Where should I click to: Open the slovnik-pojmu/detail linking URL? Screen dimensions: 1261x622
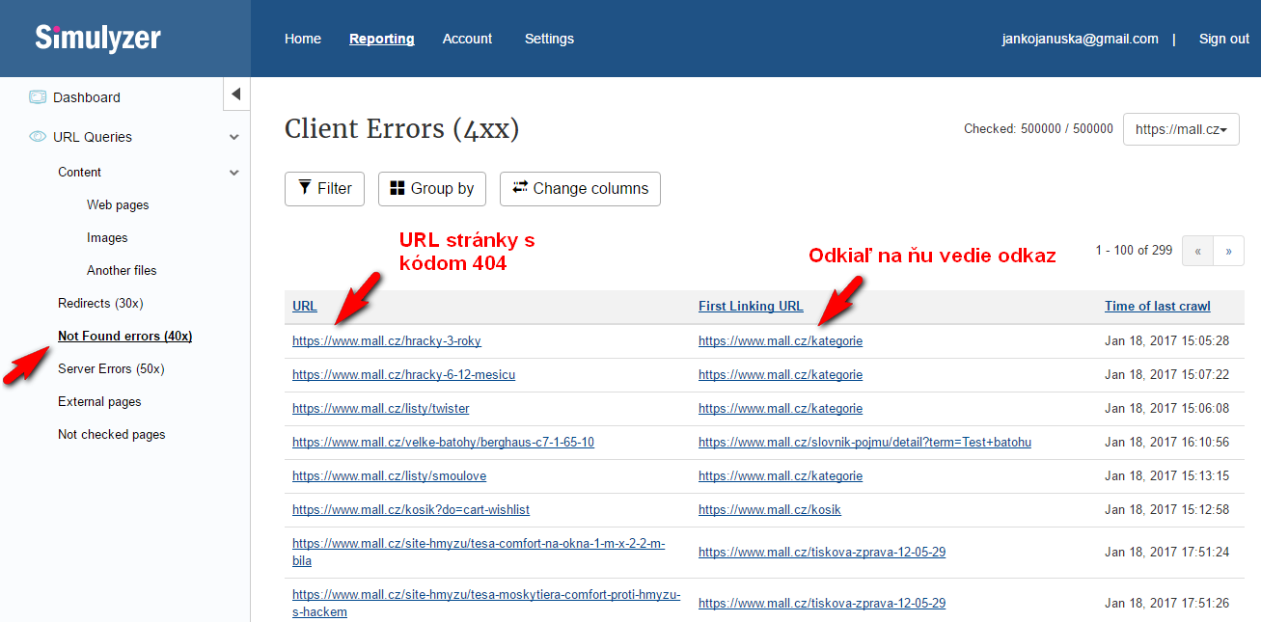point(864,442)
